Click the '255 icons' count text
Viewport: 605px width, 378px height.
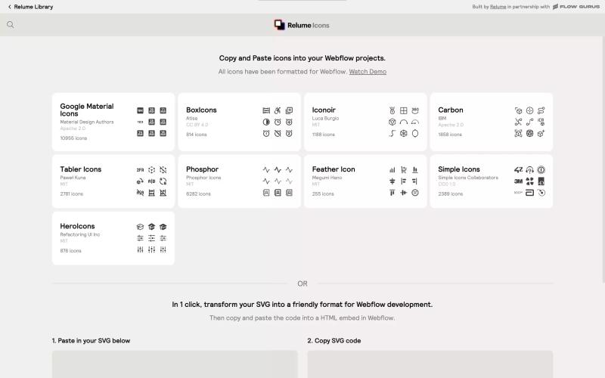tap(323, 194)
